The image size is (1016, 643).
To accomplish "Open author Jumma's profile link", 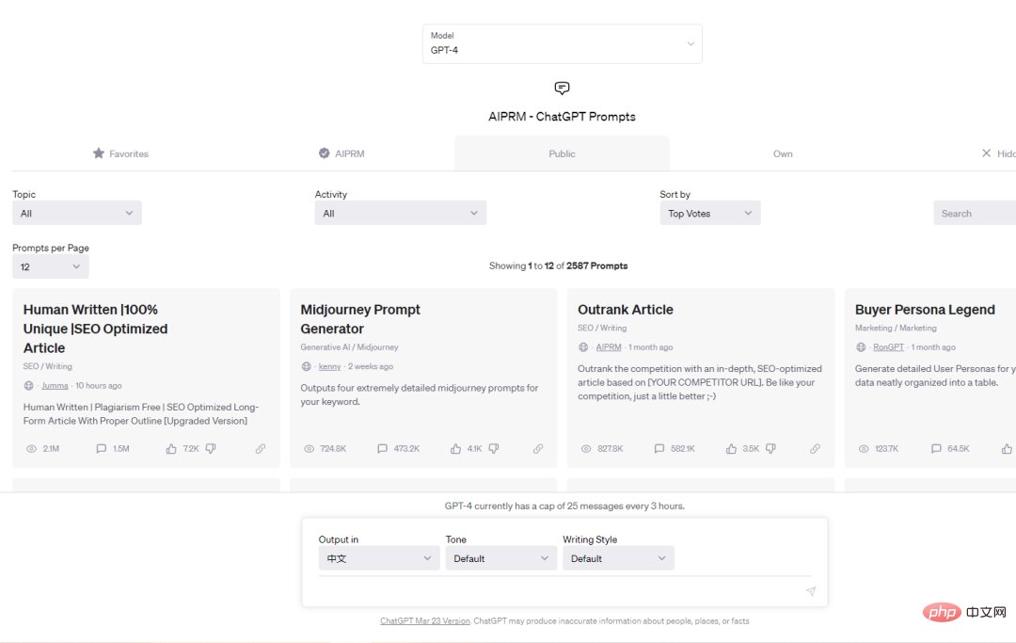I will [55, 386].
